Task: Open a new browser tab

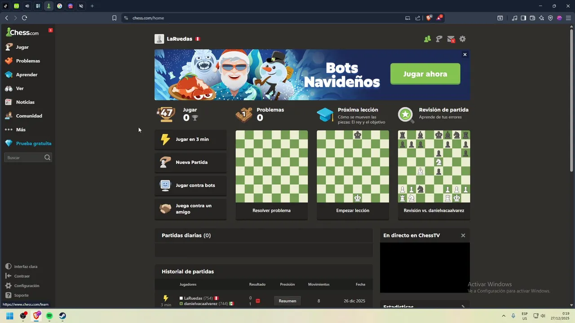Action: tap(92, 6)
